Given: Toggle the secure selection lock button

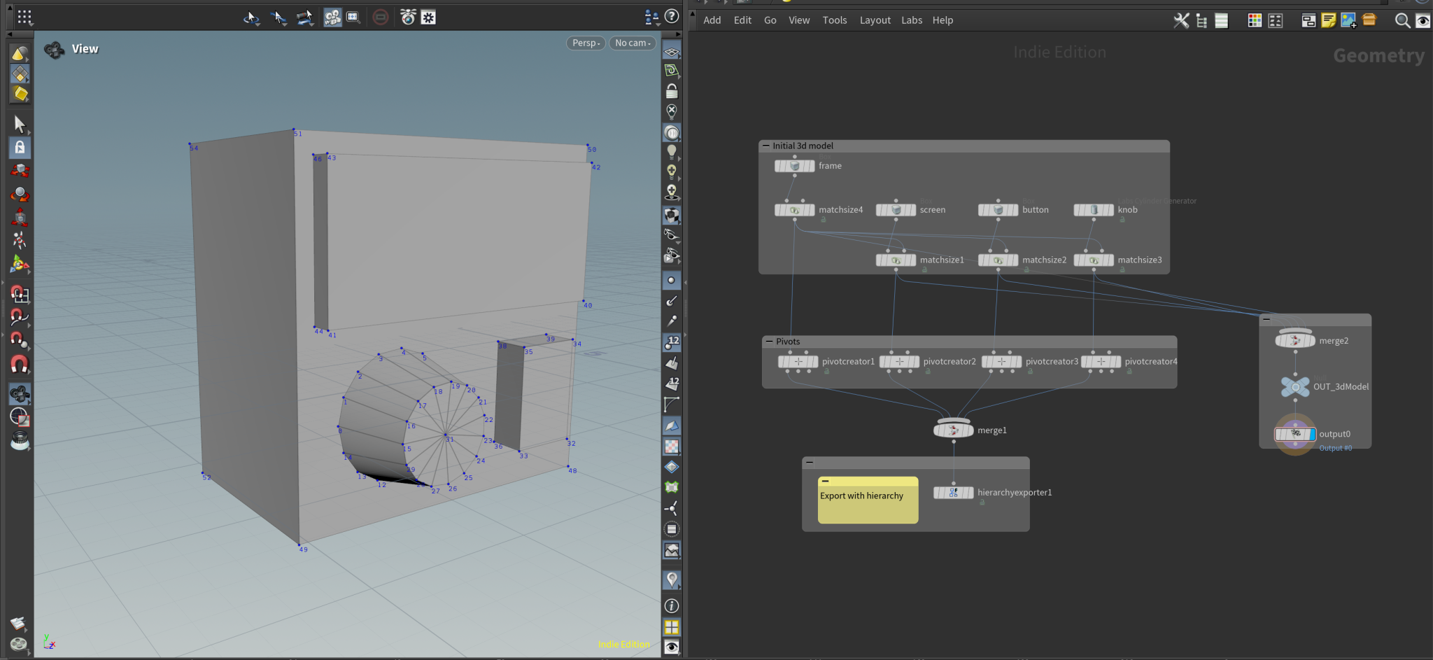Looking at the screenshot, I should (x=20, y=147).
